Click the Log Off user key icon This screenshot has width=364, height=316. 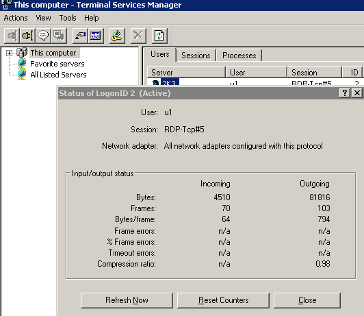point(117,36)
